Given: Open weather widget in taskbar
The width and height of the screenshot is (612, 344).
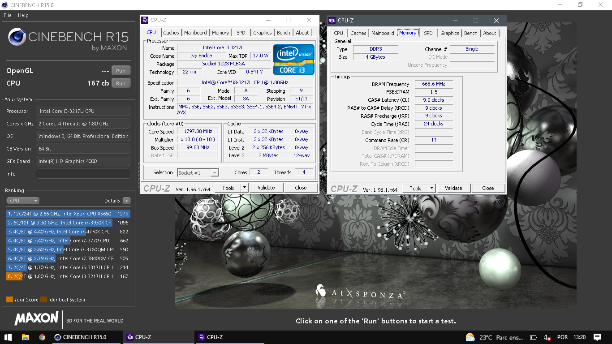Looking at the screenshot, I should click(495, 337).
